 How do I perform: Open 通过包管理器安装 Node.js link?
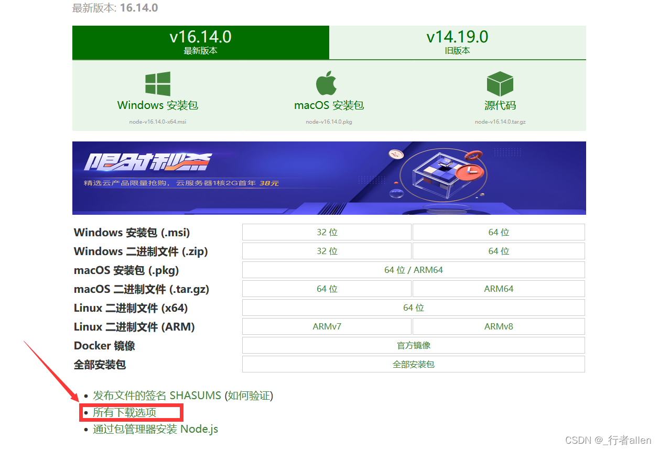tap(155, 429)
